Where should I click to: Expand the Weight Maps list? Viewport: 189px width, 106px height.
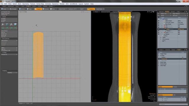(159, 54)
